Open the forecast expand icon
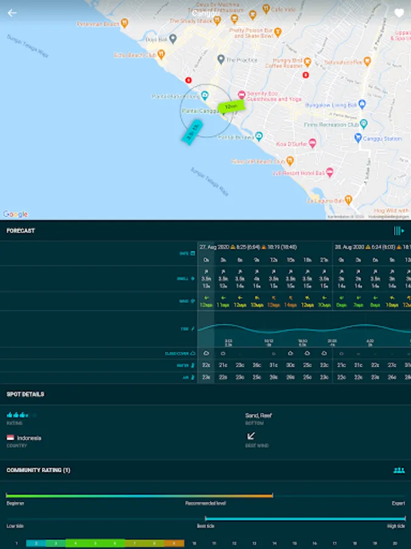 [x=399, y=231]
